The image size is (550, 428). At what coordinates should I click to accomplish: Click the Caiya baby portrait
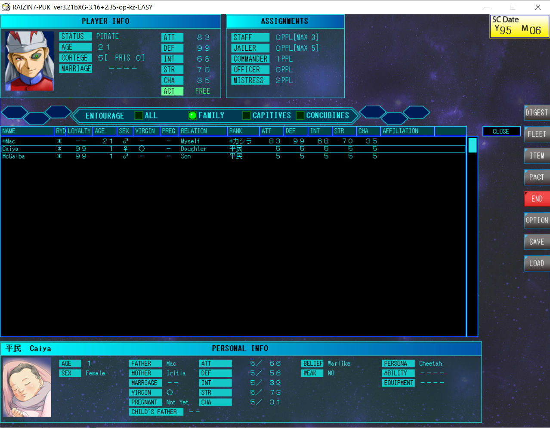[27, 387]
